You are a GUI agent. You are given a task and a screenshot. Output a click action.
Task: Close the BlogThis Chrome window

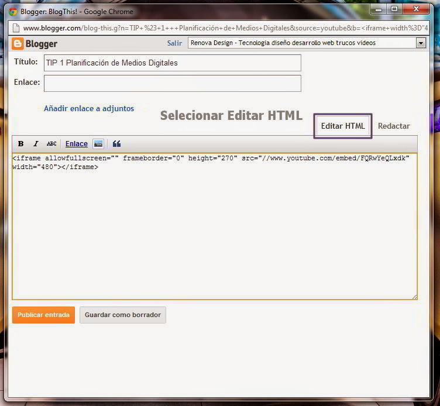point(416,9)
